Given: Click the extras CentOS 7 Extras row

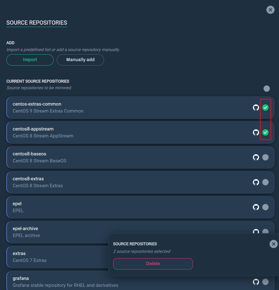Looking at the screenshot, I should (57, 257).
